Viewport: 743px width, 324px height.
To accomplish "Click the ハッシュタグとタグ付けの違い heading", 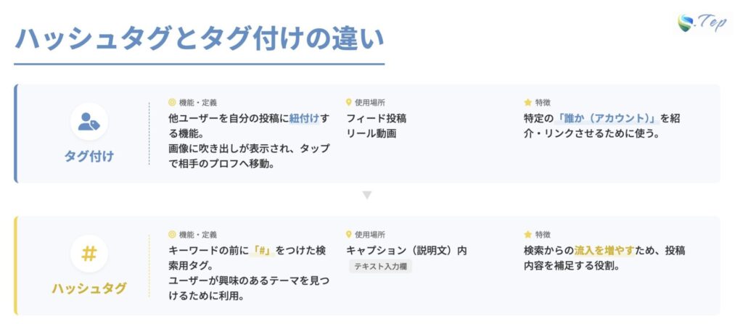I will coord(199,38).
